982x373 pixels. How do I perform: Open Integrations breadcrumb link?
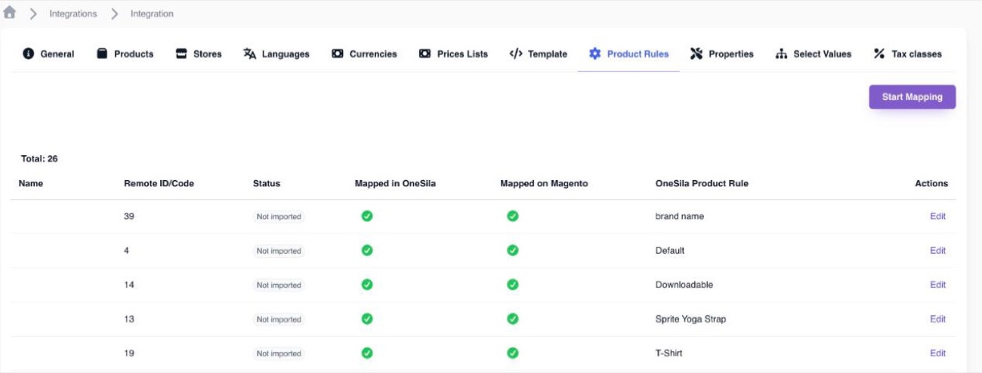click(73, 14)
